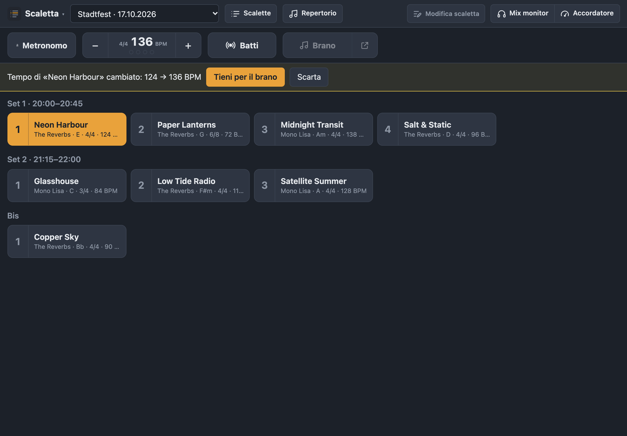
Task: Click the "Bis" section heading
Action: tap(13, 216)
